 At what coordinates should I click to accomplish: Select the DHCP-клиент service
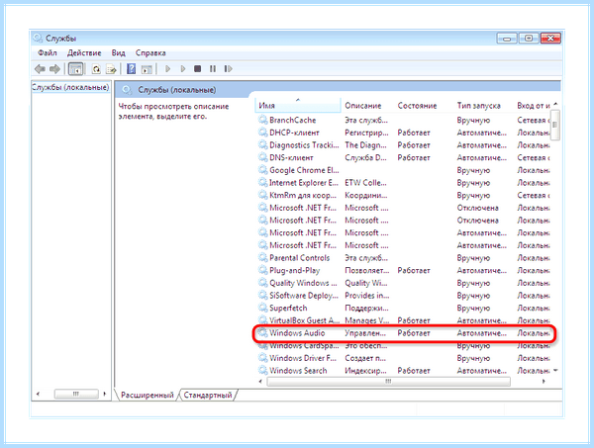(x=294, y=133)
